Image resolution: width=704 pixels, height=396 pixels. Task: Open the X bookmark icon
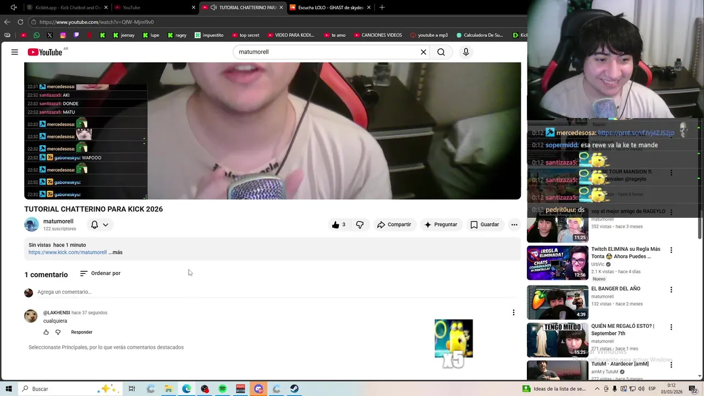(50, 35)
